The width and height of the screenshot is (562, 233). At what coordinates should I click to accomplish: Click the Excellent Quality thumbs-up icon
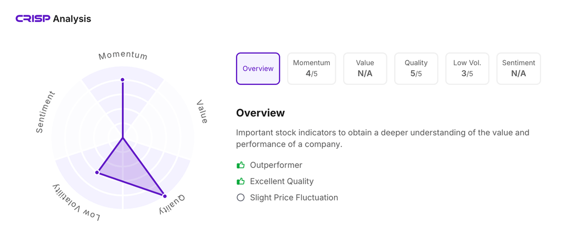240,181
